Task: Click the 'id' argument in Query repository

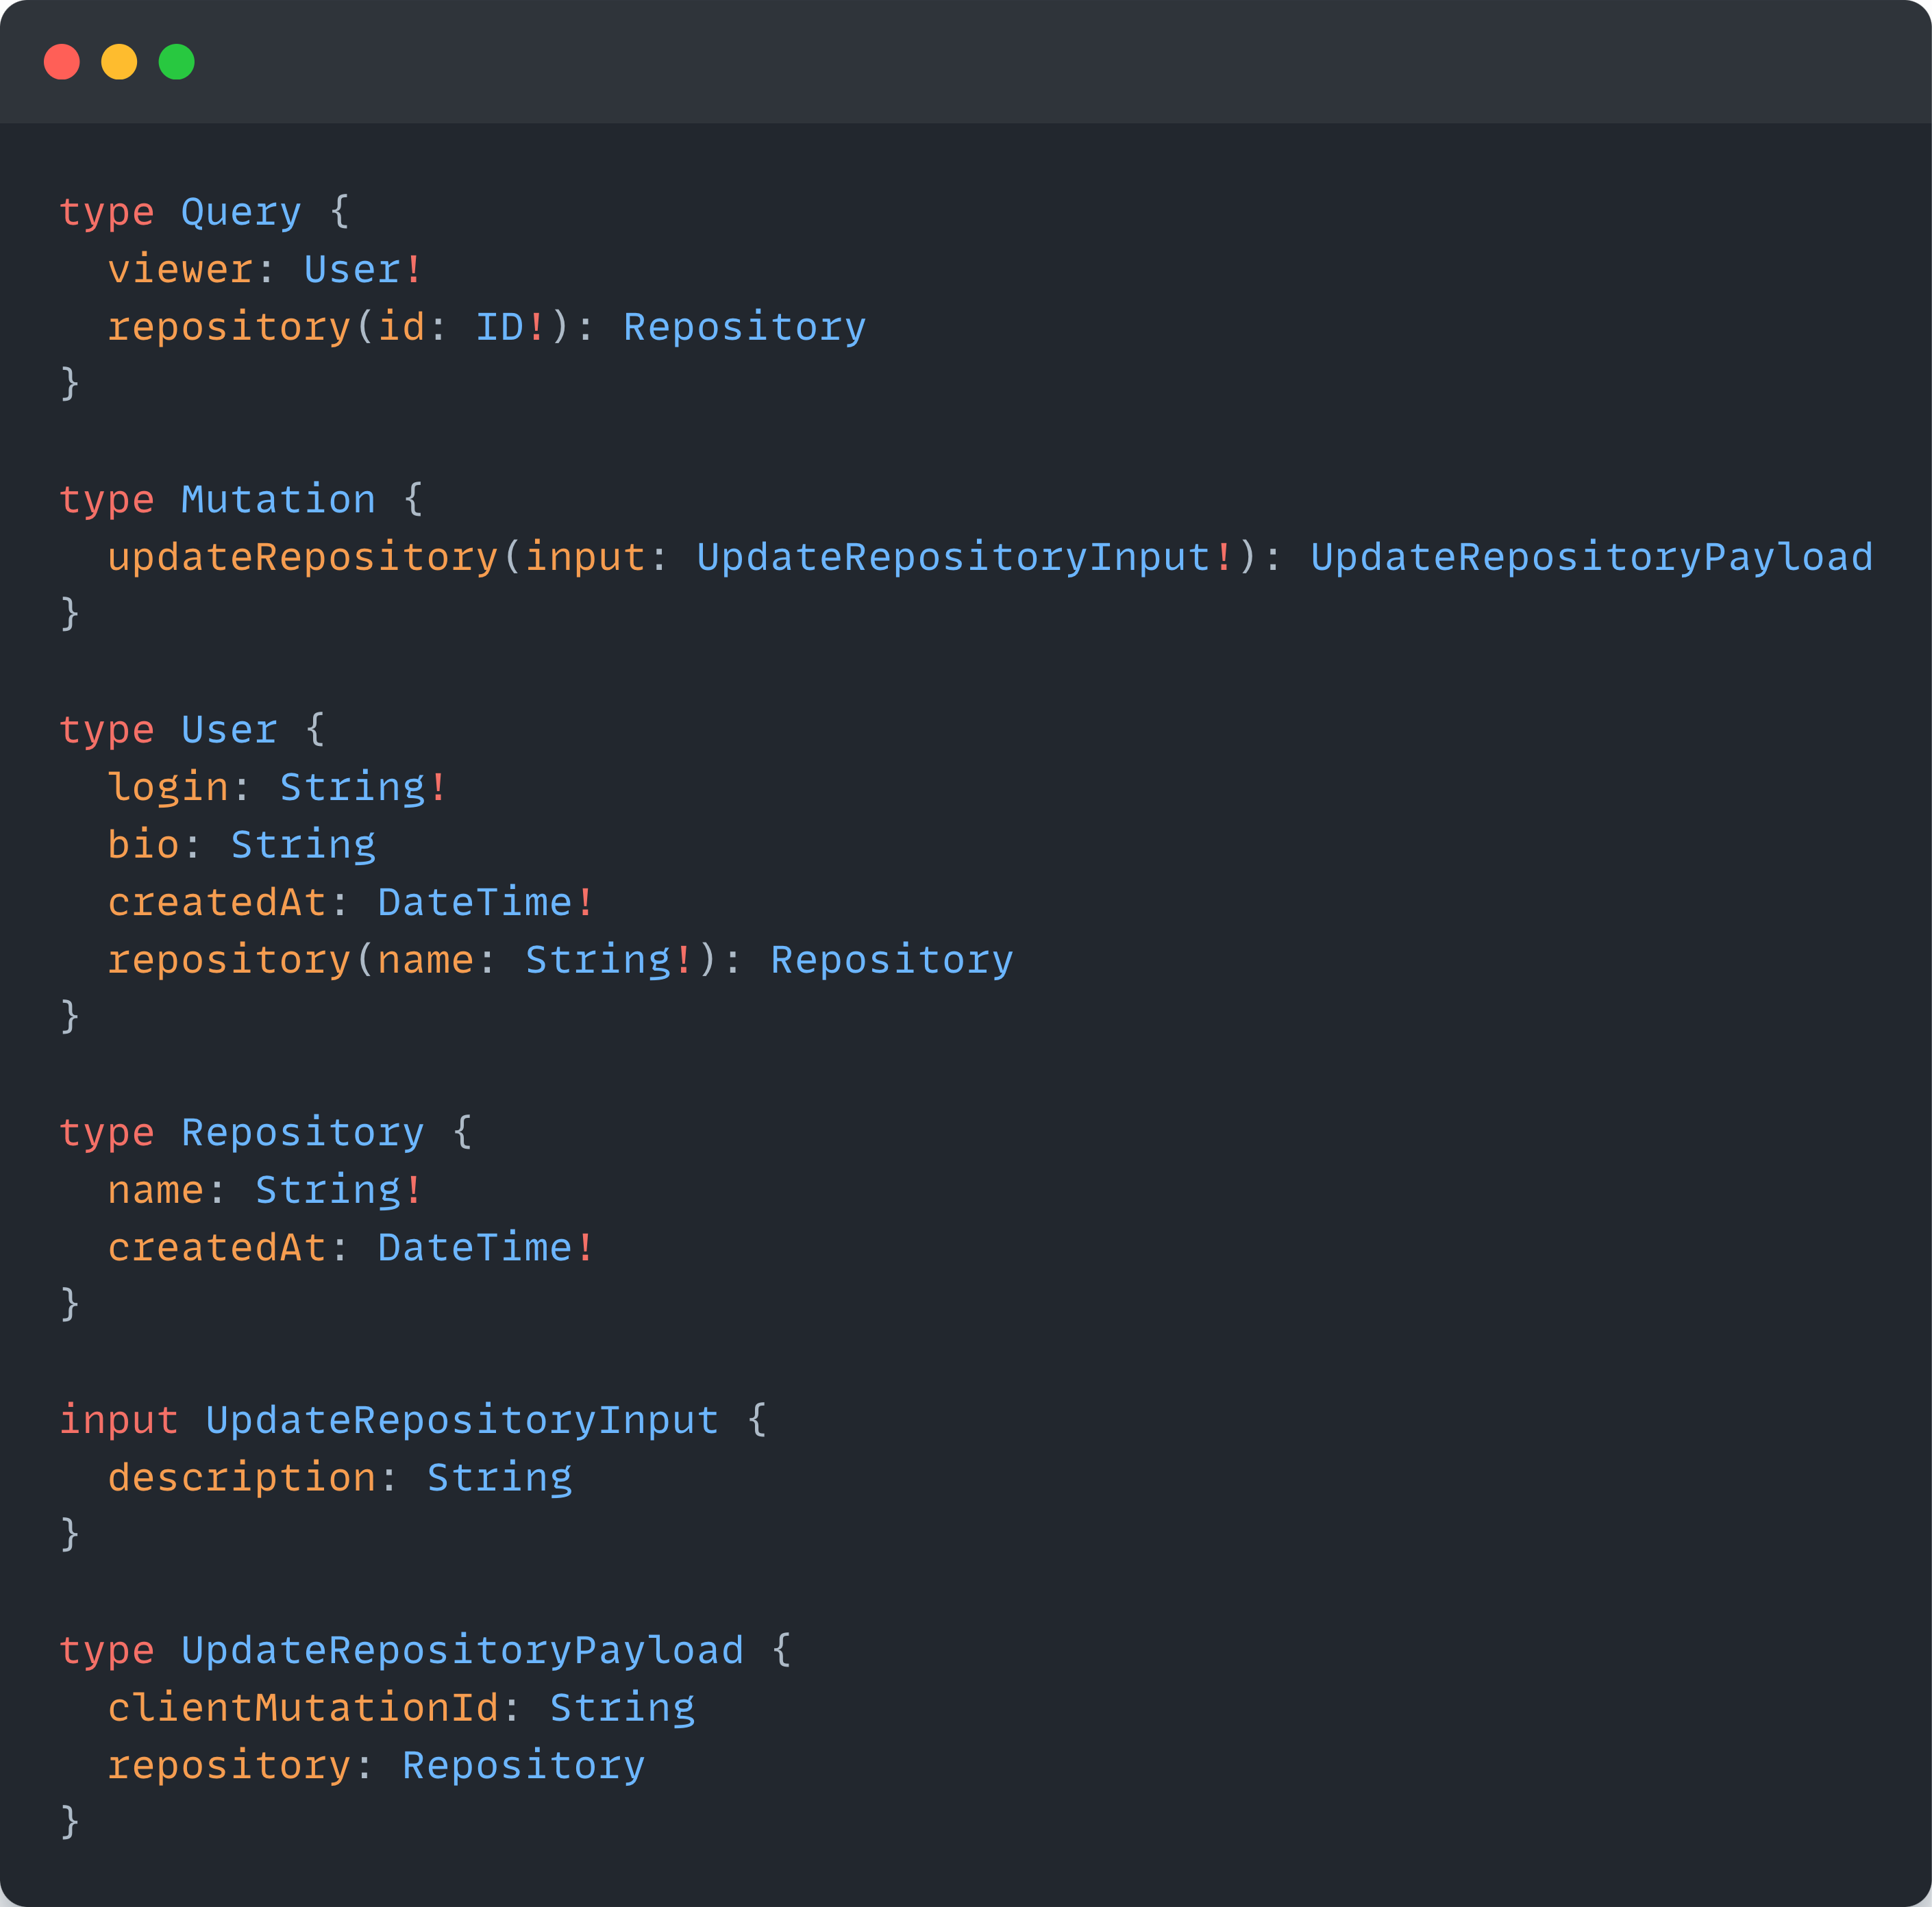Action: coord(401,327)
